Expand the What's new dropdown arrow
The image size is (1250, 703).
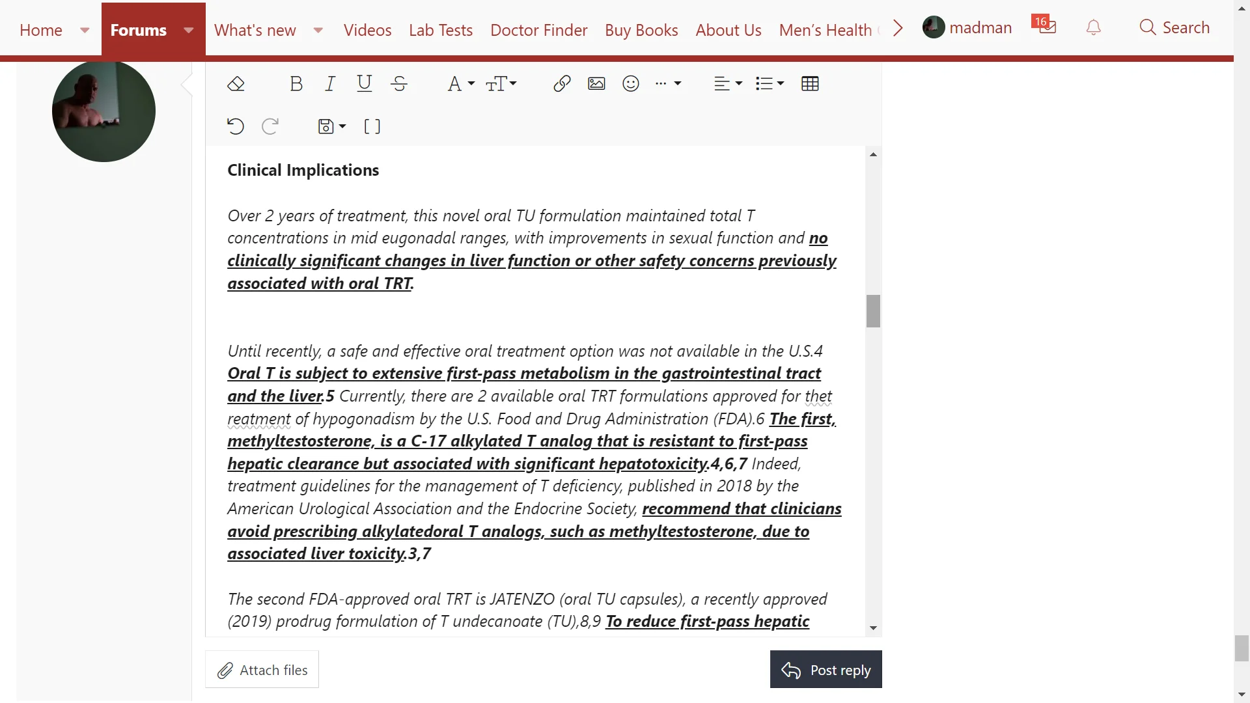pos(318,30)
